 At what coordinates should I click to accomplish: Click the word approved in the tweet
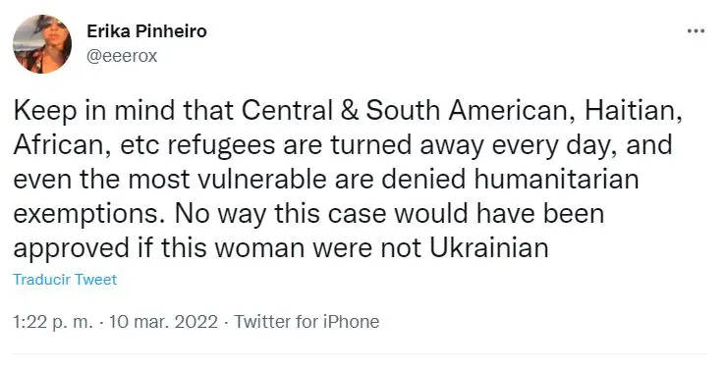coord(72,250)
